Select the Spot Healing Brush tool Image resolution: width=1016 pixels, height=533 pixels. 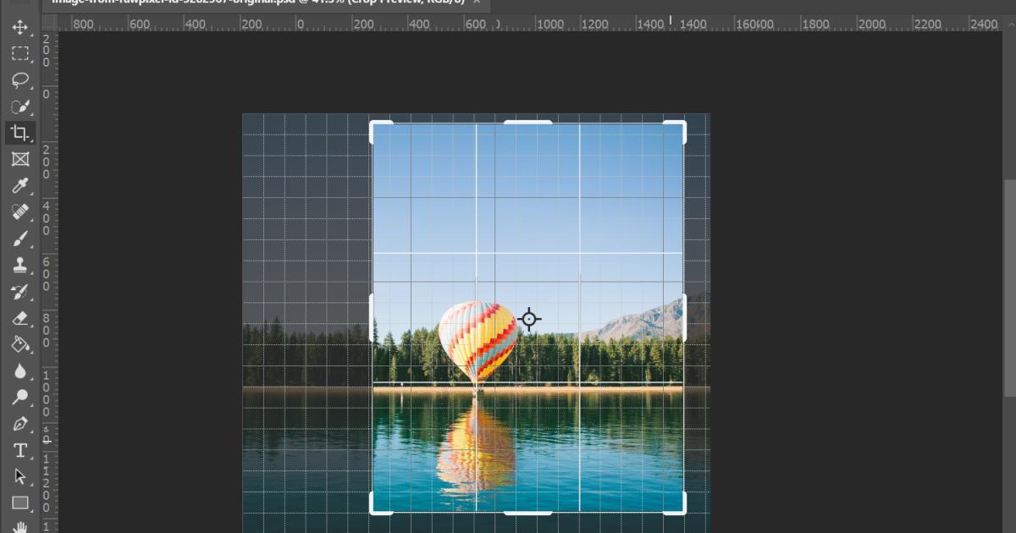20,212
